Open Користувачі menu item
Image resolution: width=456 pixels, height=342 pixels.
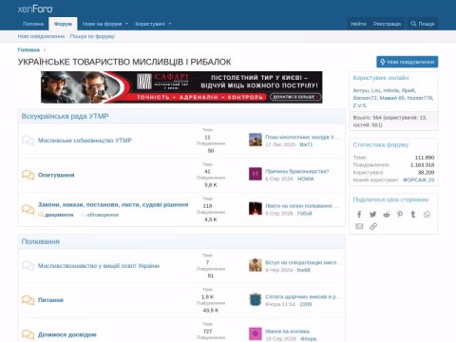click(x=150, y=24)
